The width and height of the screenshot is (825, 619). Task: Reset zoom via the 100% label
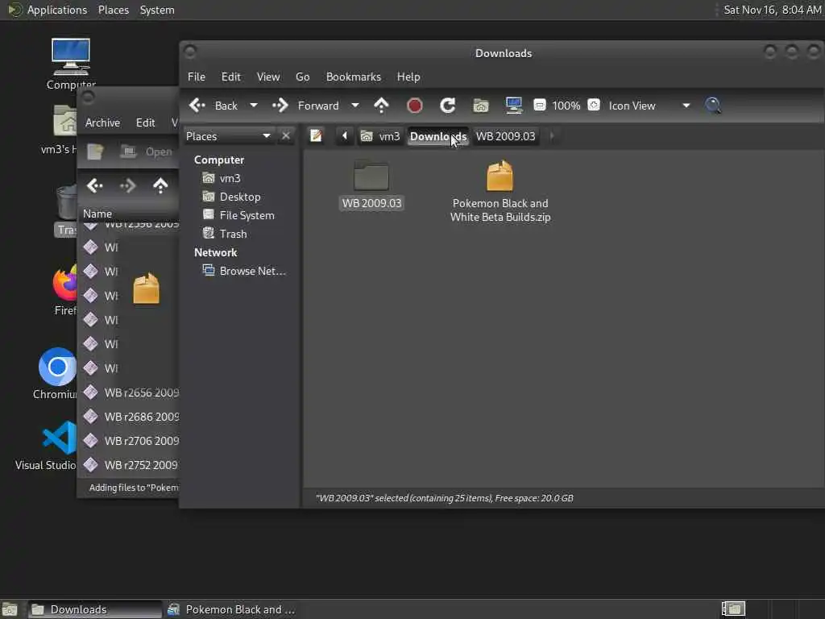click(x=566, y=106)
